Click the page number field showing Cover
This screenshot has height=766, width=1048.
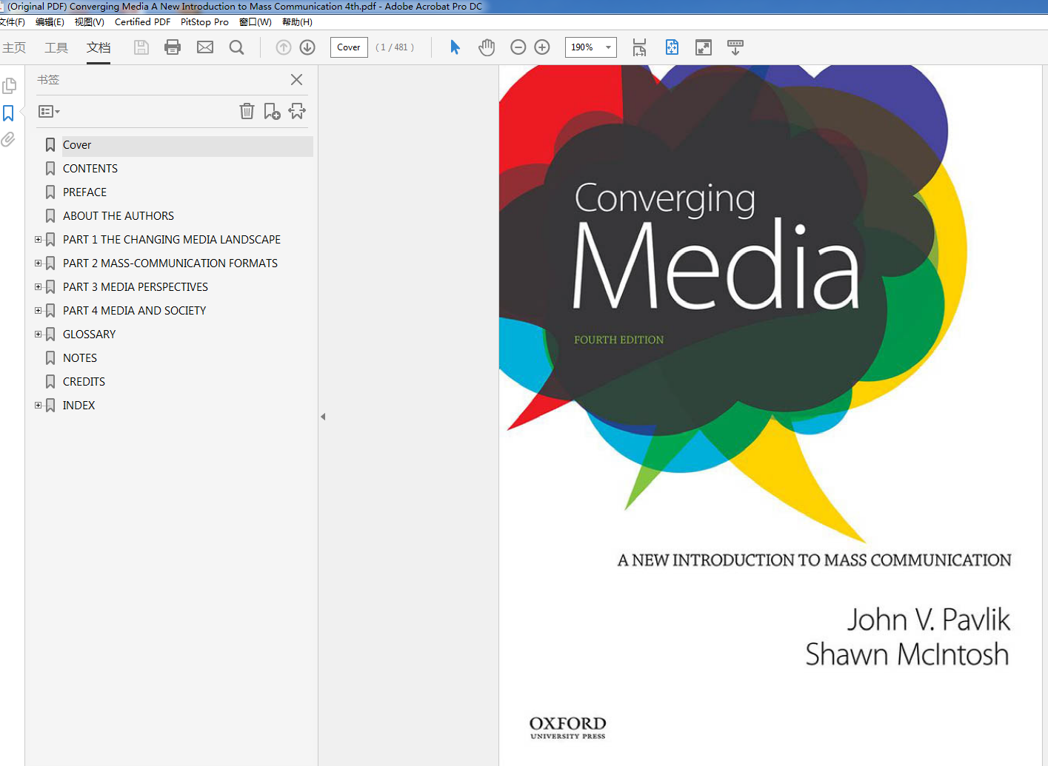pos(349,47)
